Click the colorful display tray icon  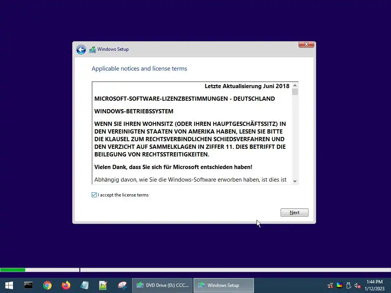[339, 285]
